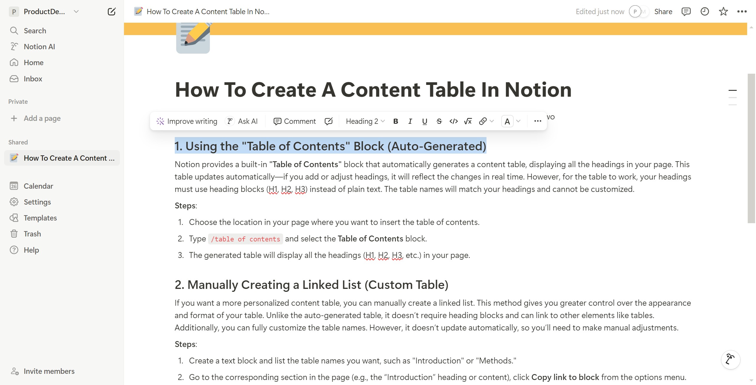Open the floating Notion AI button
This screenshot has height=385, width=756.
730,359
